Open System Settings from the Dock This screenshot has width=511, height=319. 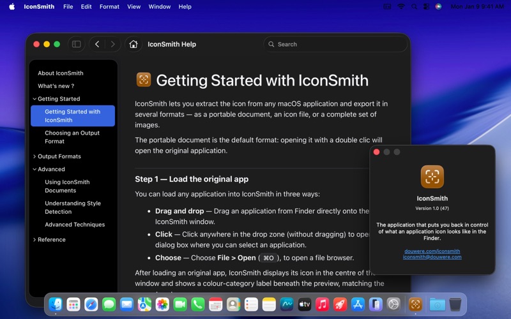point(393,304)
